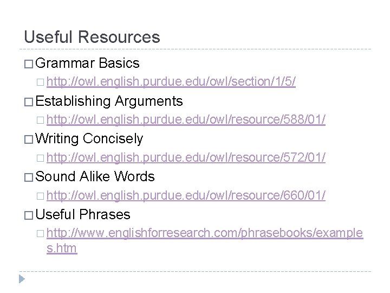Click the "Useful Phrases" heading text
Viewport: 390px width, 293px height.
[x=83, y=214]
